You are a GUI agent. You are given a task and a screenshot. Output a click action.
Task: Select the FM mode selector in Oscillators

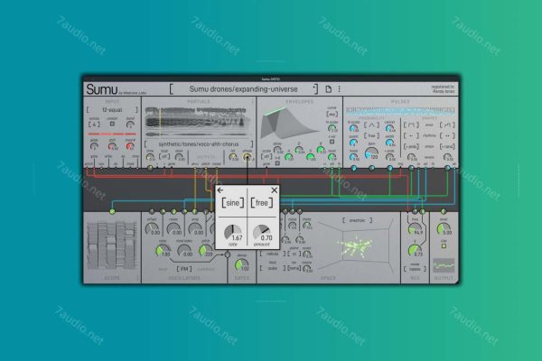click(184, 269)
